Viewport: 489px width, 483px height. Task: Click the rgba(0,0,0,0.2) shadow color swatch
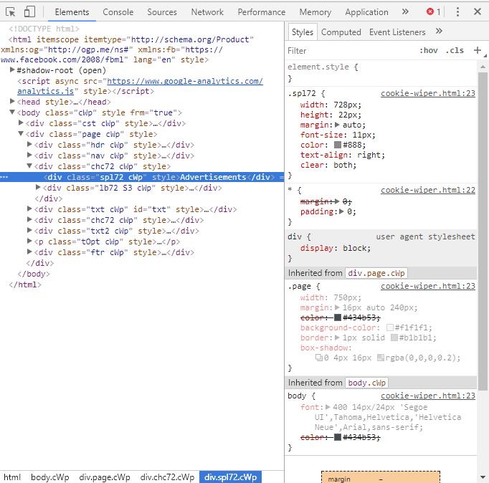click(381, 358)
